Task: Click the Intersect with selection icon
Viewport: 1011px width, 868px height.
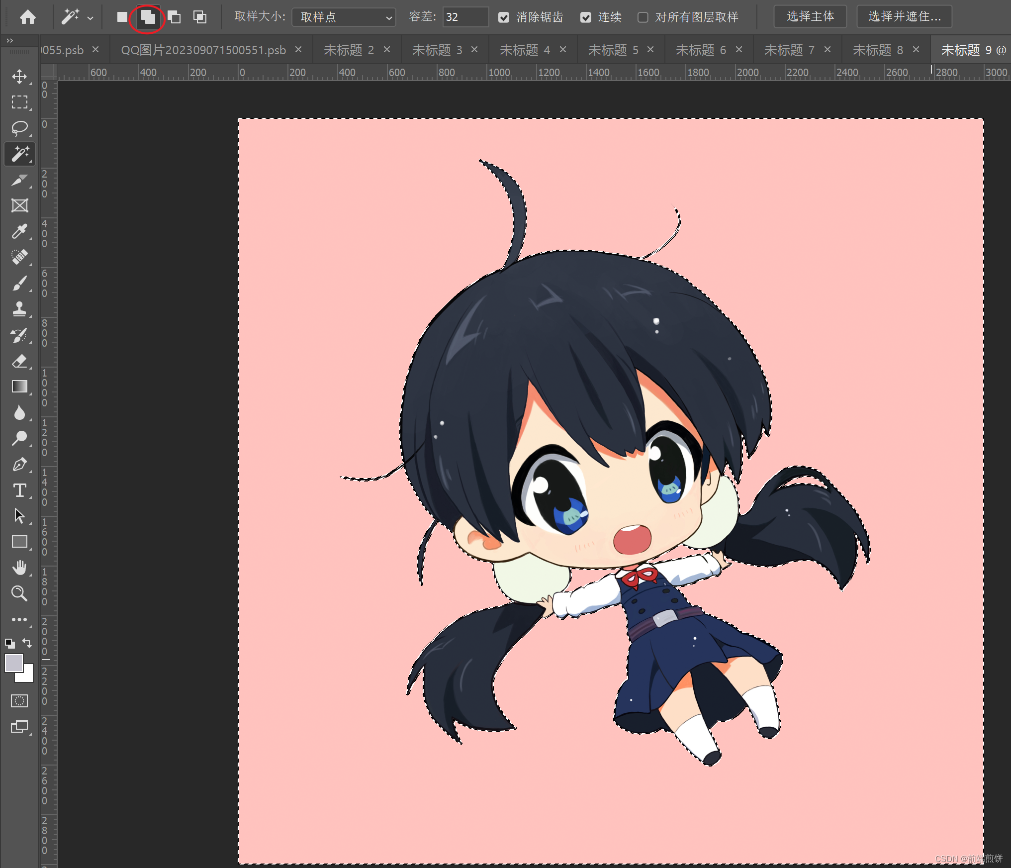Action: point(200,17)
